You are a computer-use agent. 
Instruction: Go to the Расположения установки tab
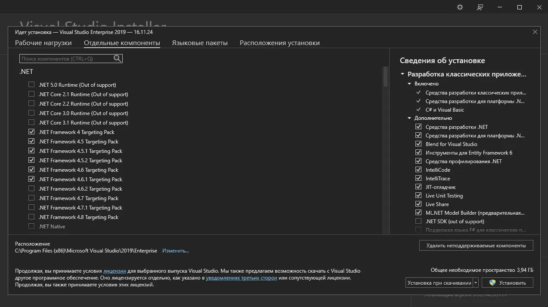[279, 43]
